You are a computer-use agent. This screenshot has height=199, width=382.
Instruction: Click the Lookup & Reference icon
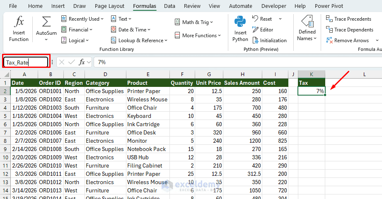pyautogui.click(x=113, y=40)
